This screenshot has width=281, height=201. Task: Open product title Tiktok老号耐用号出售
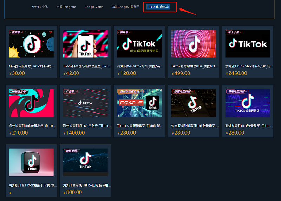194,66
